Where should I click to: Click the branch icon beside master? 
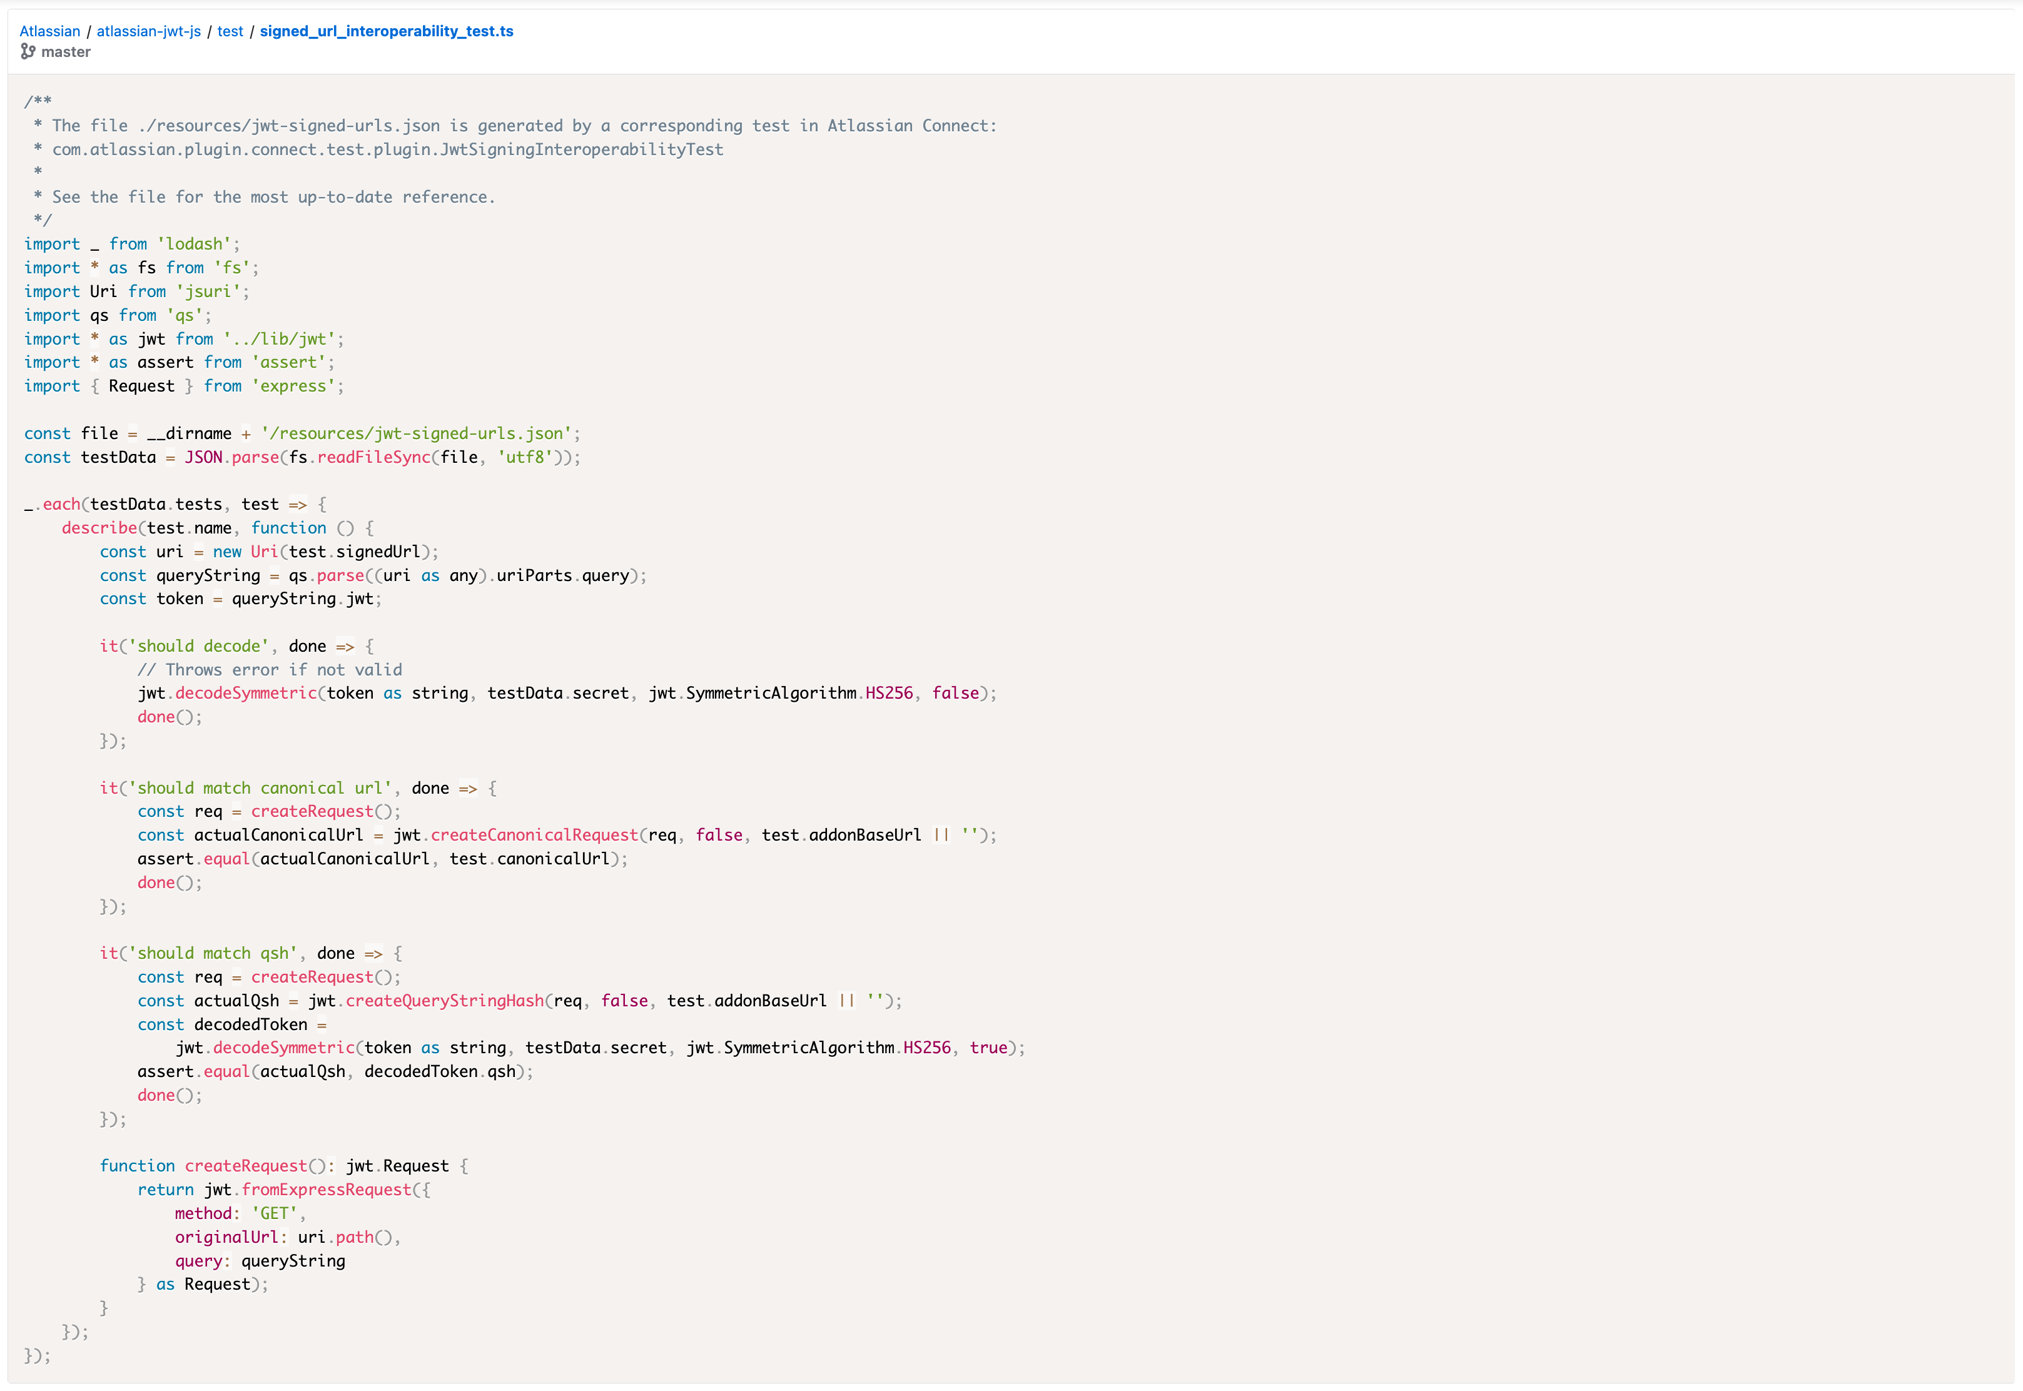(x=29, y=53)
